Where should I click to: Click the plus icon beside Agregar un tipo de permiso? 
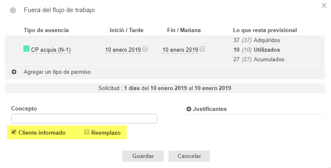(14, 72)
